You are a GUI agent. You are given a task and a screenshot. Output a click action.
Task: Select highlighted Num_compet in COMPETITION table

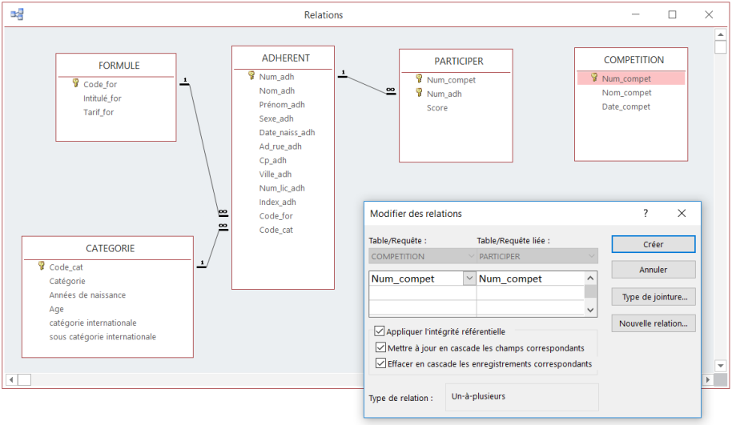(631, 78)
